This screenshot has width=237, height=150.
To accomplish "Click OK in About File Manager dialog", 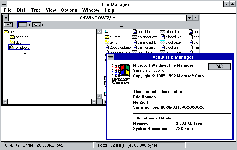I will tap(219, 67).
